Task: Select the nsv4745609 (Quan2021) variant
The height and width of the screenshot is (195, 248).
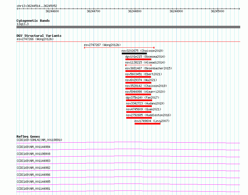Action: [144, 109]
